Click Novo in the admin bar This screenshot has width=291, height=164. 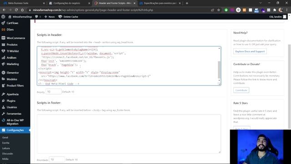point(50,17)
